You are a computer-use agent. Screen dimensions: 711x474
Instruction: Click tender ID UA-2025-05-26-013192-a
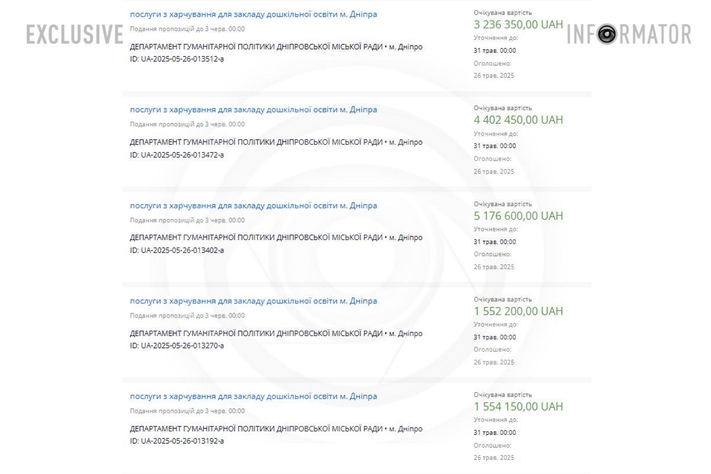coord(177,441)
